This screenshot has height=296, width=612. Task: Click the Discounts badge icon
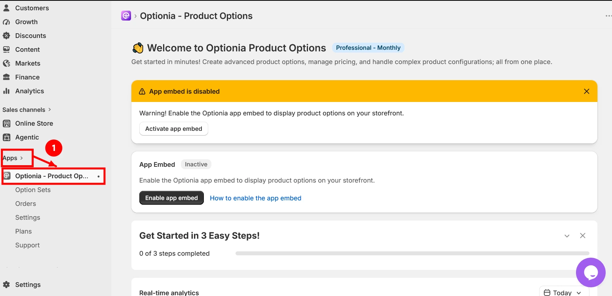coord(6,36)
